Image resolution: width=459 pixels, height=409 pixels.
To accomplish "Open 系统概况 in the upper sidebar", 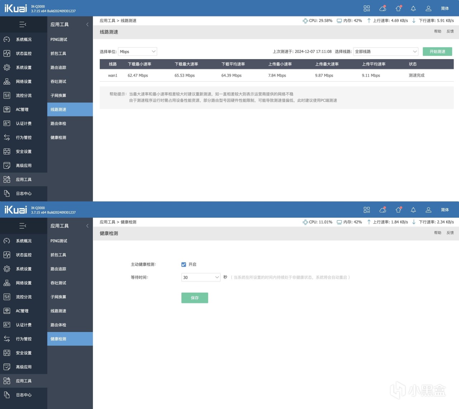I will click(x=24, y=39).
